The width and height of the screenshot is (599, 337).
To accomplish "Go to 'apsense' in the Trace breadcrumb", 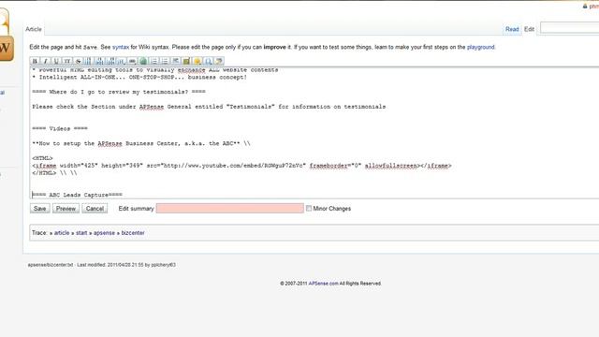I will 104,233.
